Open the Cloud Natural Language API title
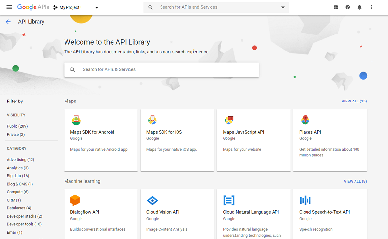This screenshot has height=239, width=388. point(251,212)
